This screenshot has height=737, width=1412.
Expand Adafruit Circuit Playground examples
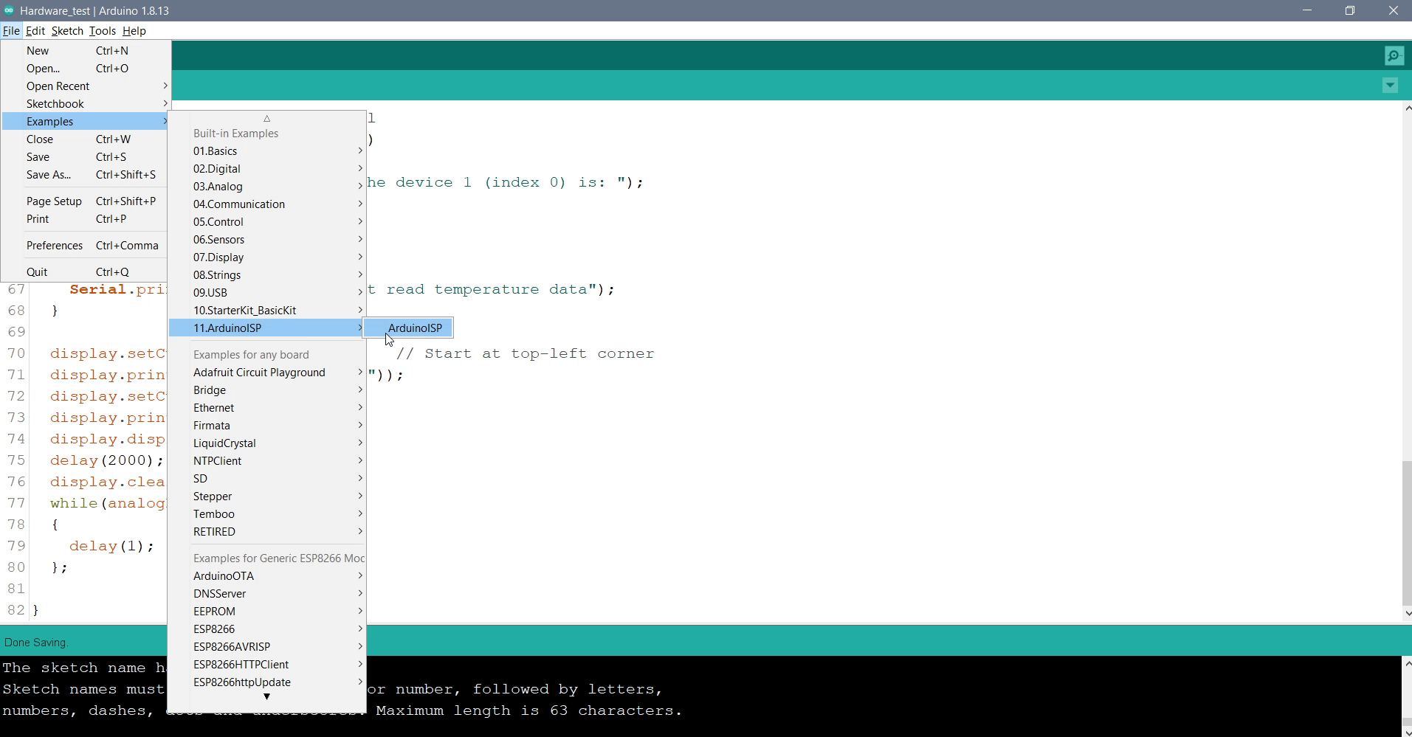coord(267,373)
